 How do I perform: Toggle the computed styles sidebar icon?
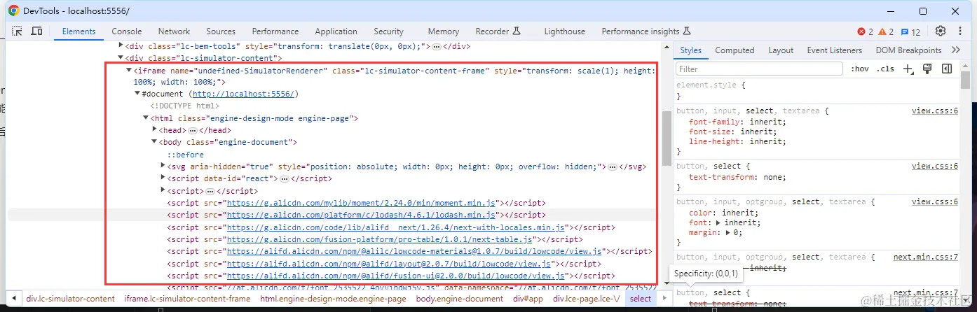pos(947,69)
